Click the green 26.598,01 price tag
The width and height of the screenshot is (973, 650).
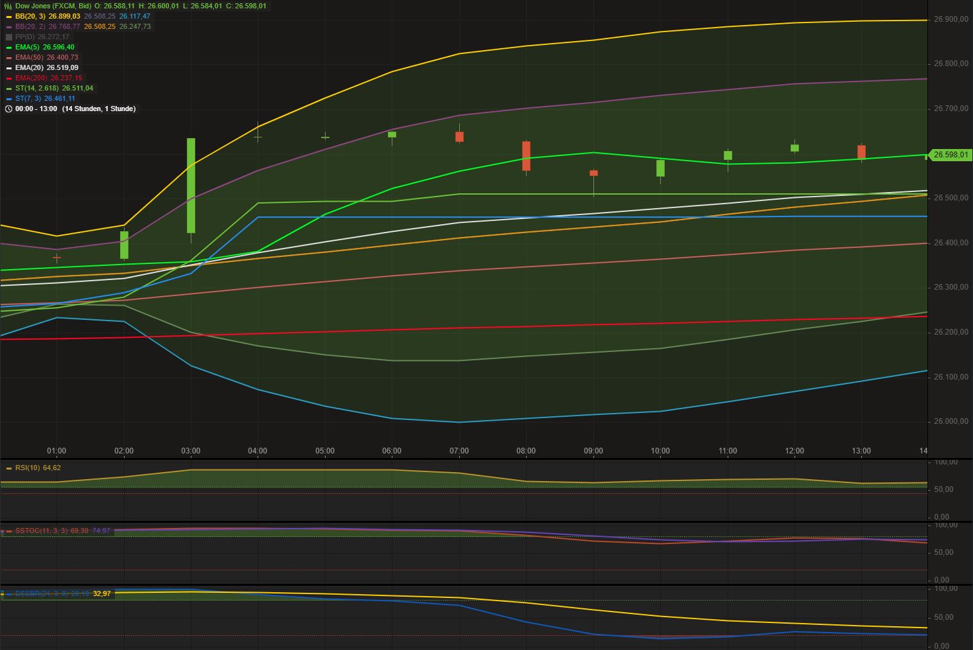(949, 155)
